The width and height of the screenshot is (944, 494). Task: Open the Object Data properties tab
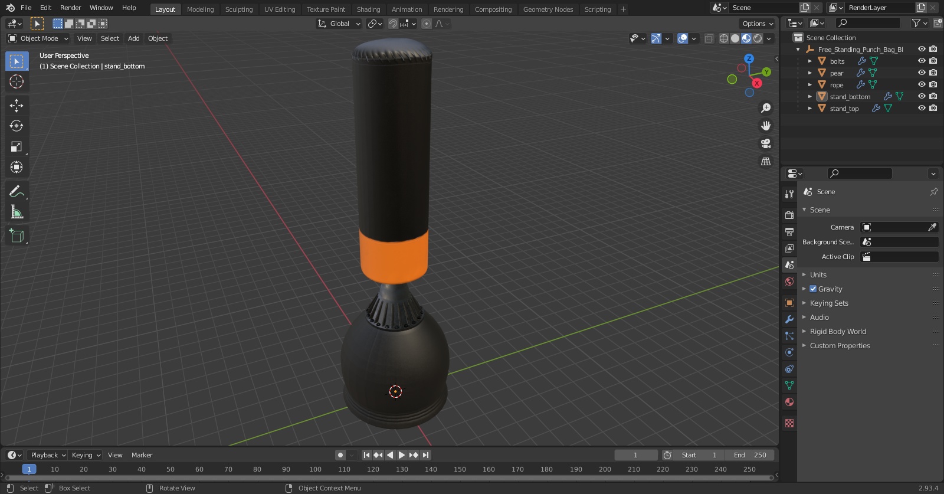click(789, 385)
